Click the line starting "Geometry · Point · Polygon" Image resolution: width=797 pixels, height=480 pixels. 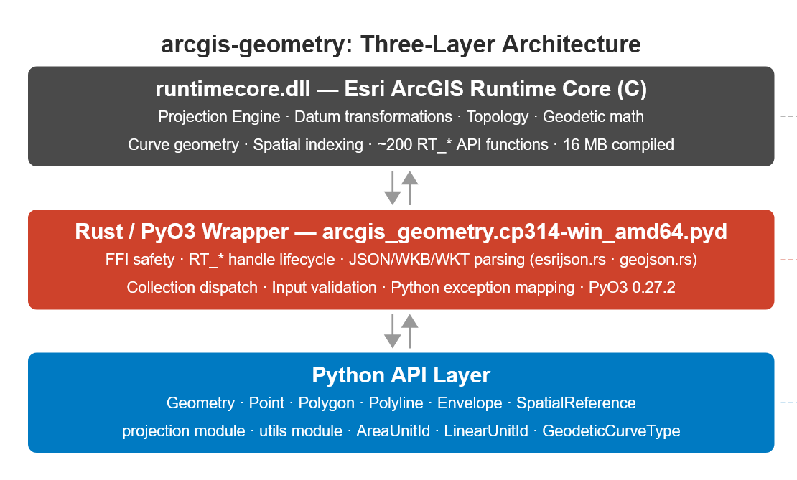(401, 403)
